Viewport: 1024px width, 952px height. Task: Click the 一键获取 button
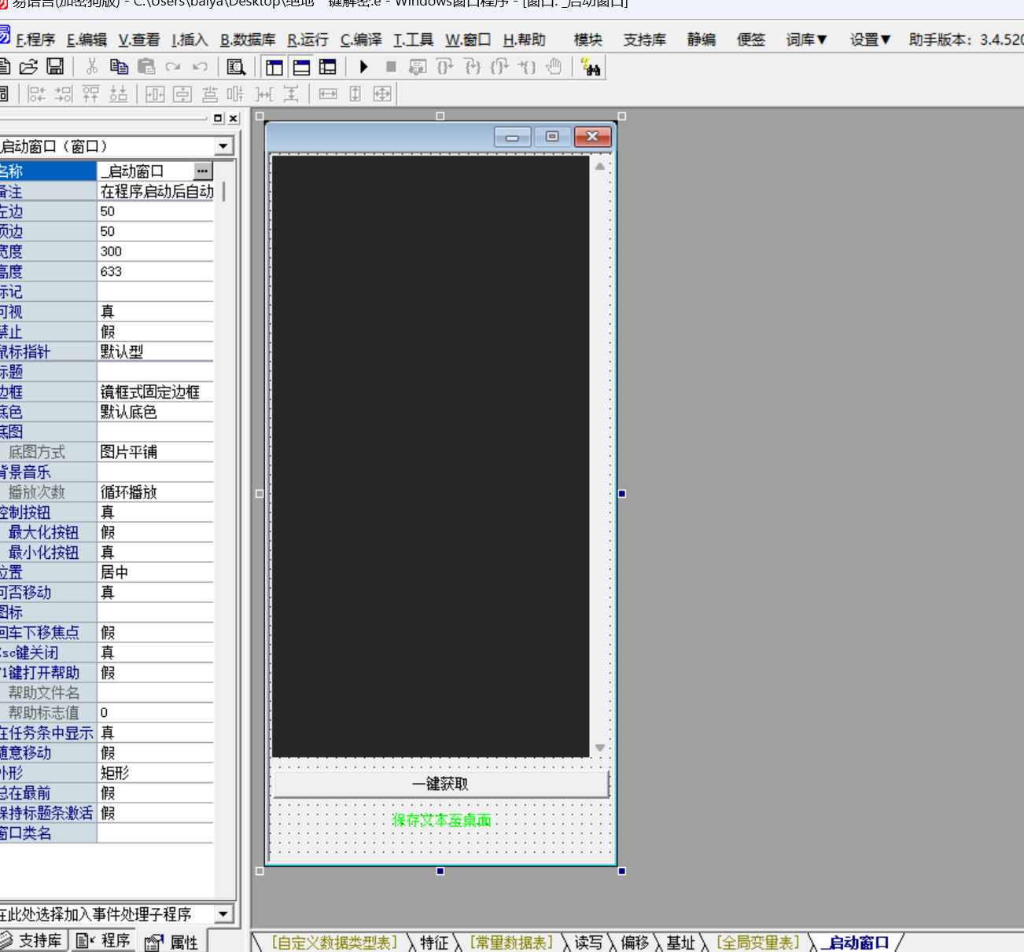pos(440,784)
